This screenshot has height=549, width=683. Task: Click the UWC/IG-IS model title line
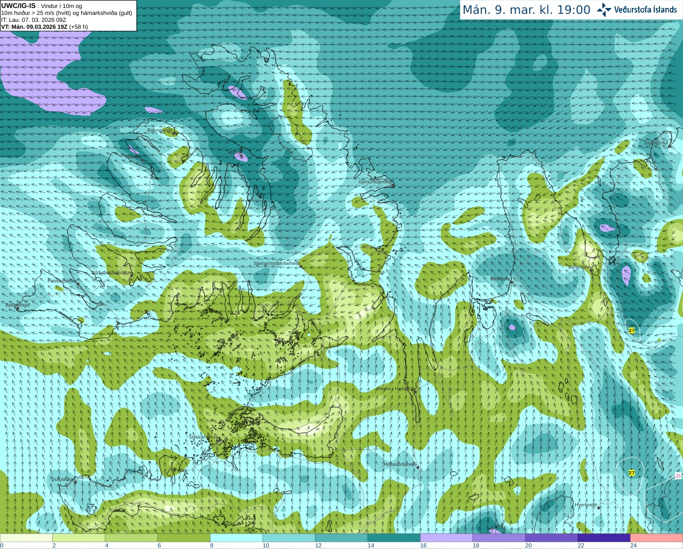[x=42, y=6]
